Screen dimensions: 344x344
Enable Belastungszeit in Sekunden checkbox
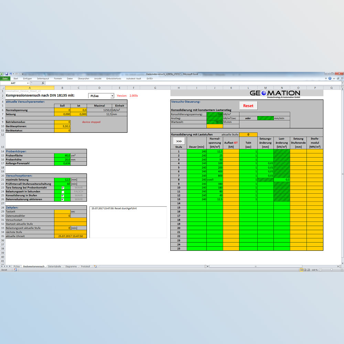[x=63, y=192]
